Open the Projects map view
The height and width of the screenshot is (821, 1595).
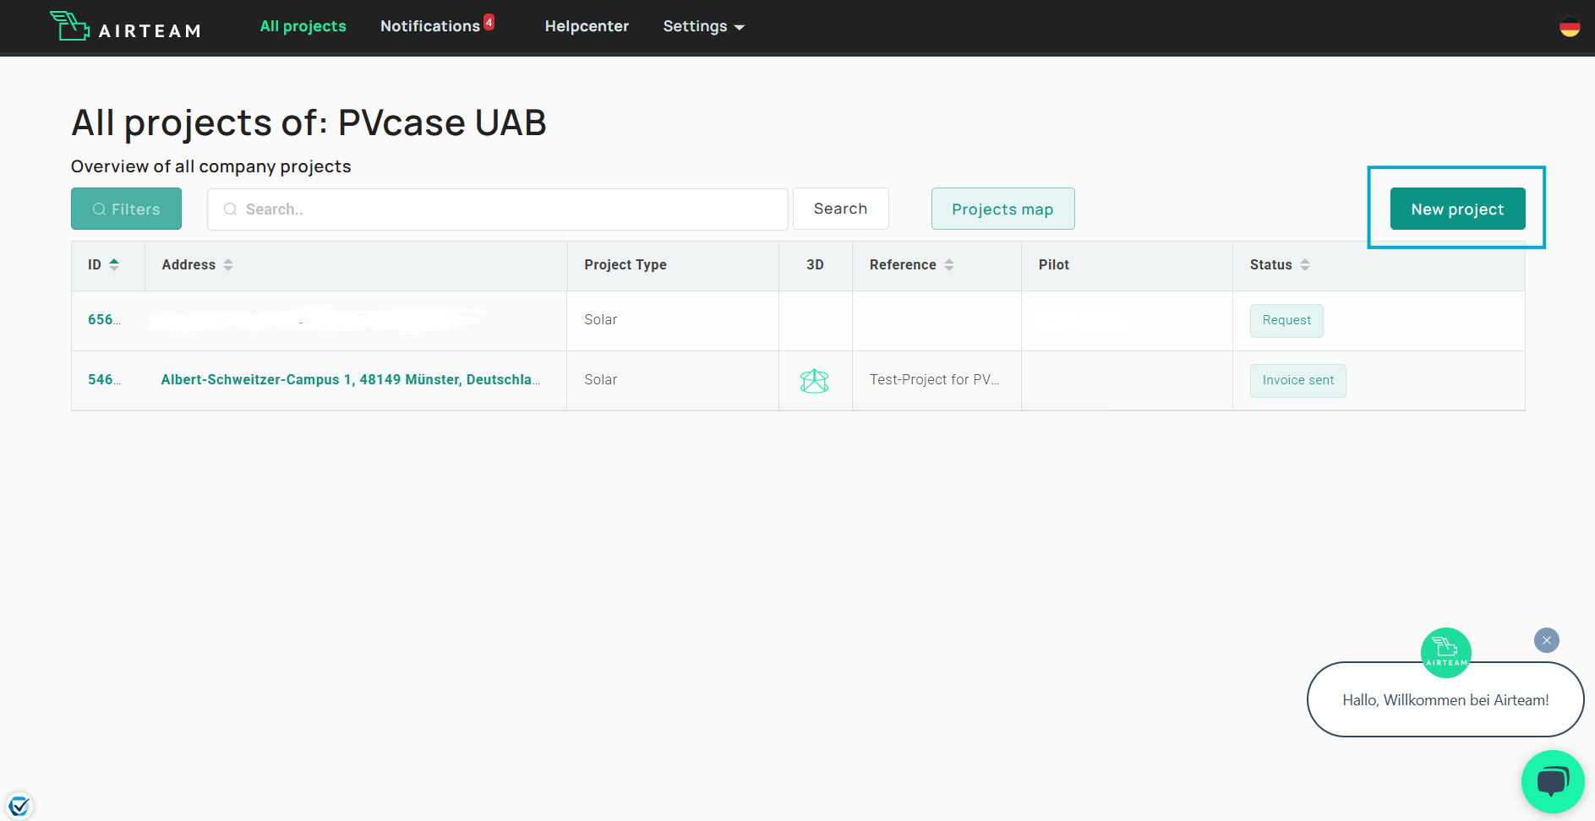pos(1002,209)
